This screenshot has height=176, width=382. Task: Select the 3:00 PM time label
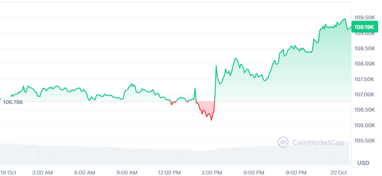212,173
